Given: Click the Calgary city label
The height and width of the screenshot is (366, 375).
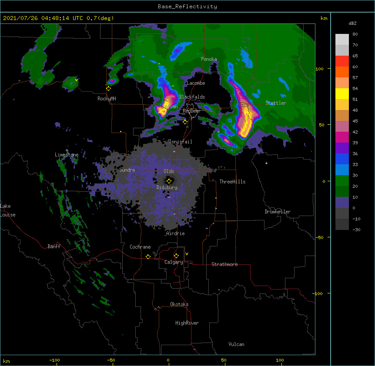Looking at the screenshot, I should (x=174, y=262).
